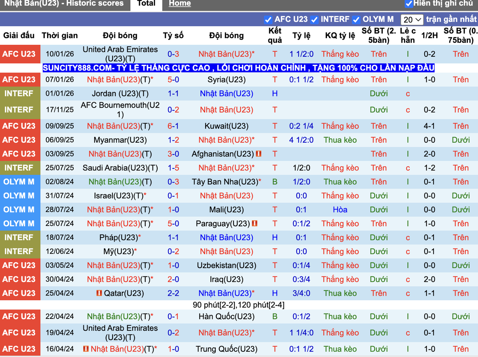Click the half-time score 4-1

[x=429, y=126]
